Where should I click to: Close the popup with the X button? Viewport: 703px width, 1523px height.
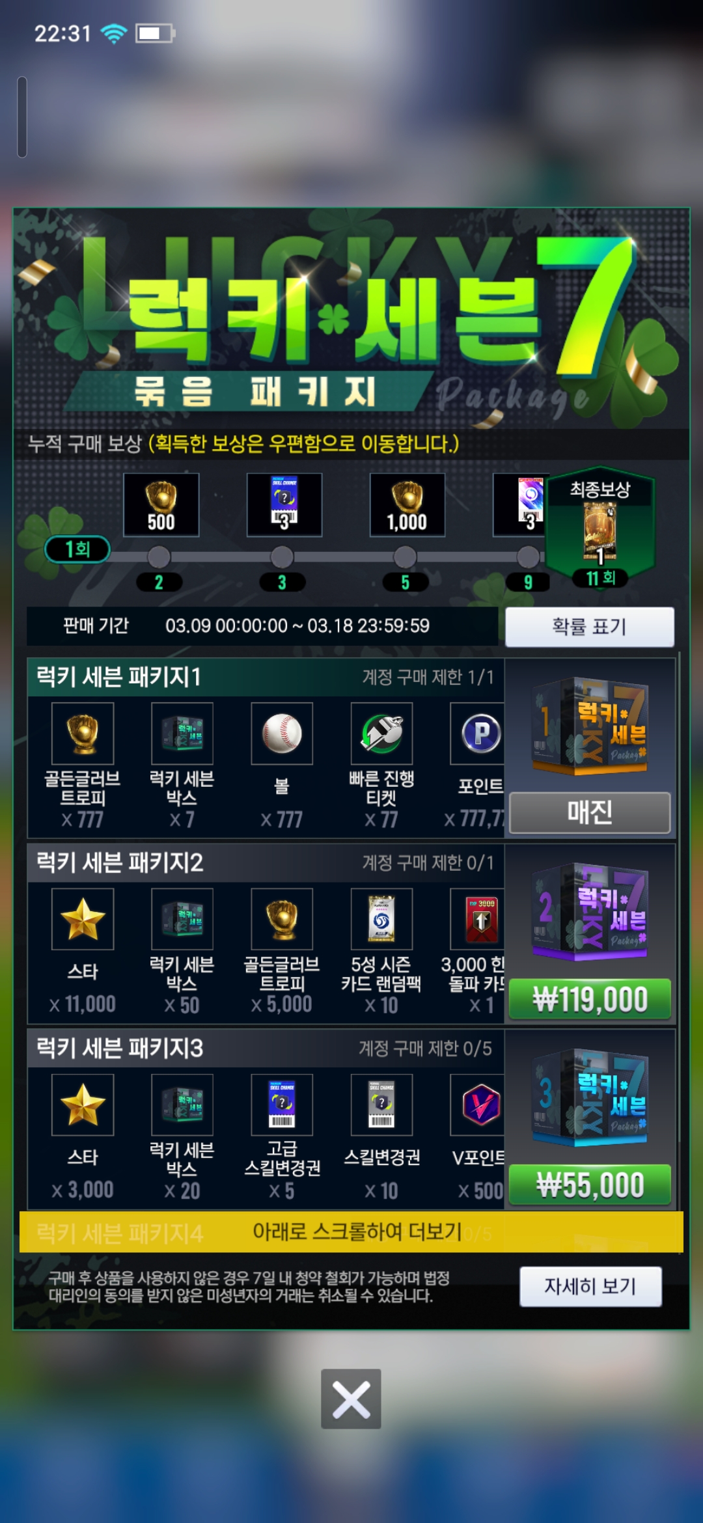click(x=351, y=1399)
